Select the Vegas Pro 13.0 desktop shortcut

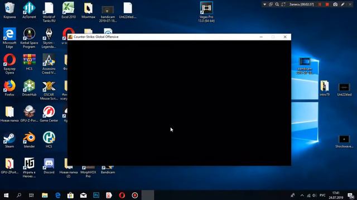tap(206, 12)
